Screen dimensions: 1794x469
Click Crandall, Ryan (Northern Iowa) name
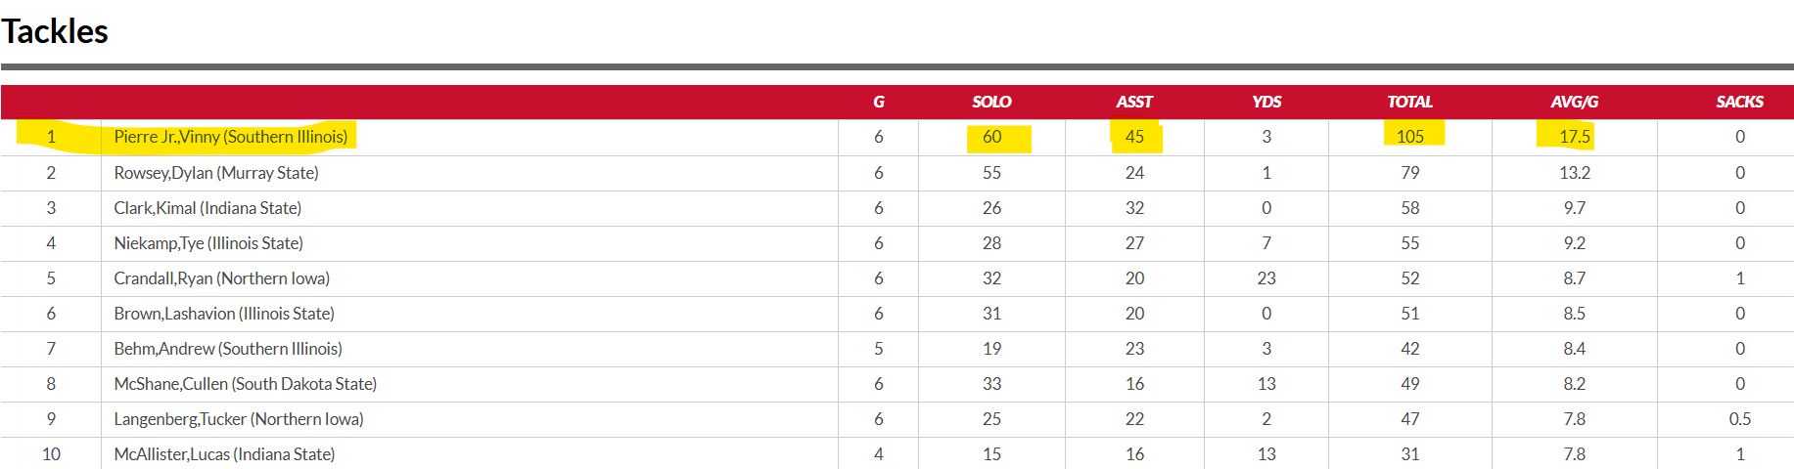pyautogui.click(x=222, y=278)
